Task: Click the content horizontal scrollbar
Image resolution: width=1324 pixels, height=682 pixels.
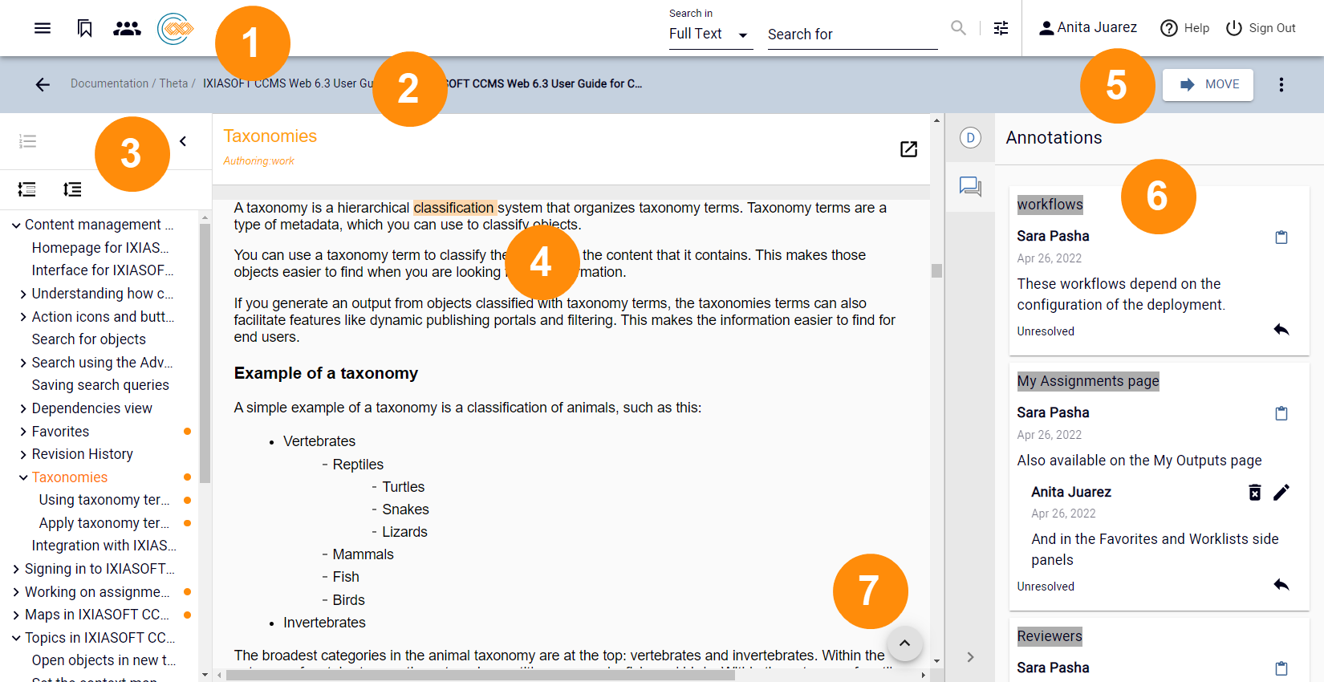Action: [480, 675]
